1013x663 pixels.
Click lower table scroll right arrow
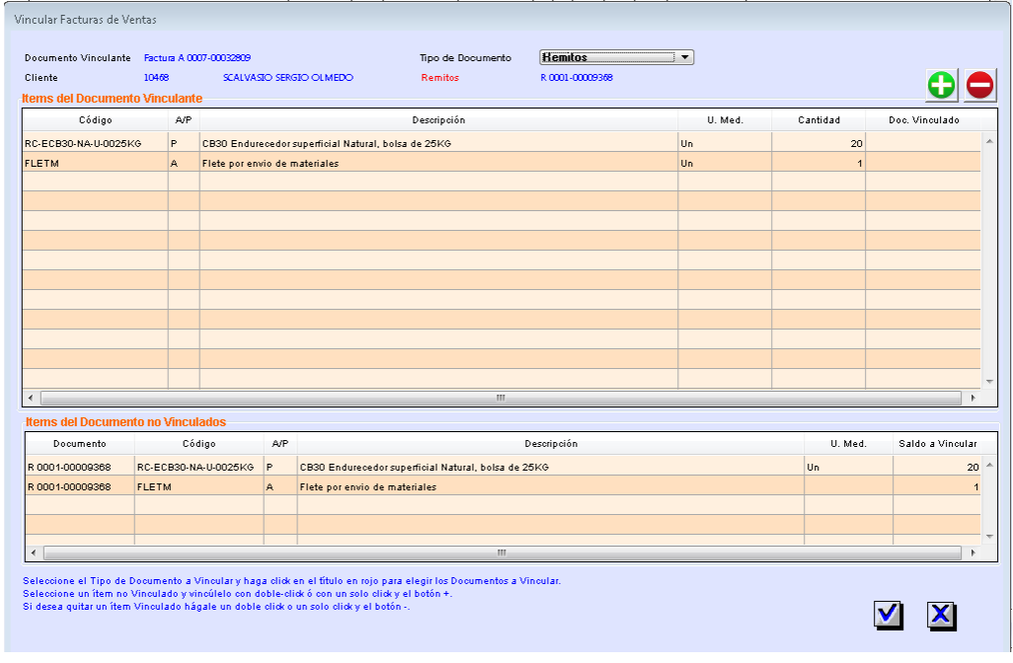(973, 553)
